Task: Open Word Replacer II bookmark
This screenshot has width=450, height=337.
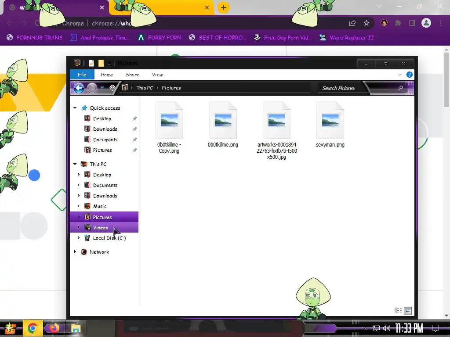Action: (x=346, y=38)
